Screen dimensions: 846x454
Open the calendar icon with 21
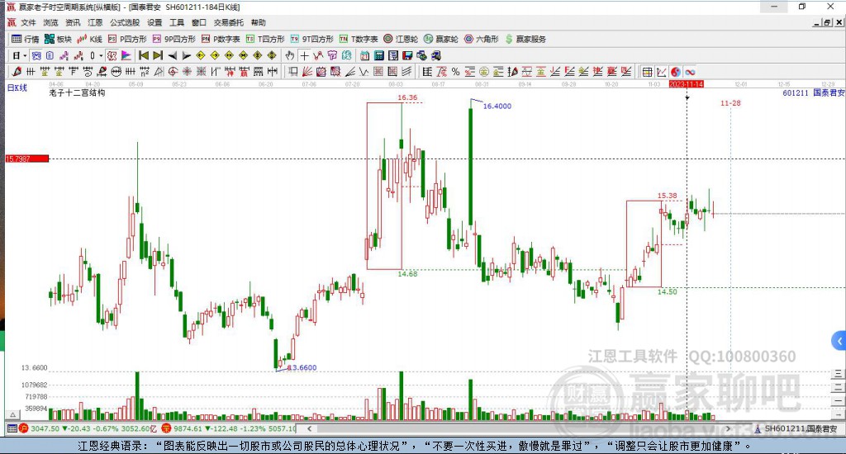click(364, 55)
